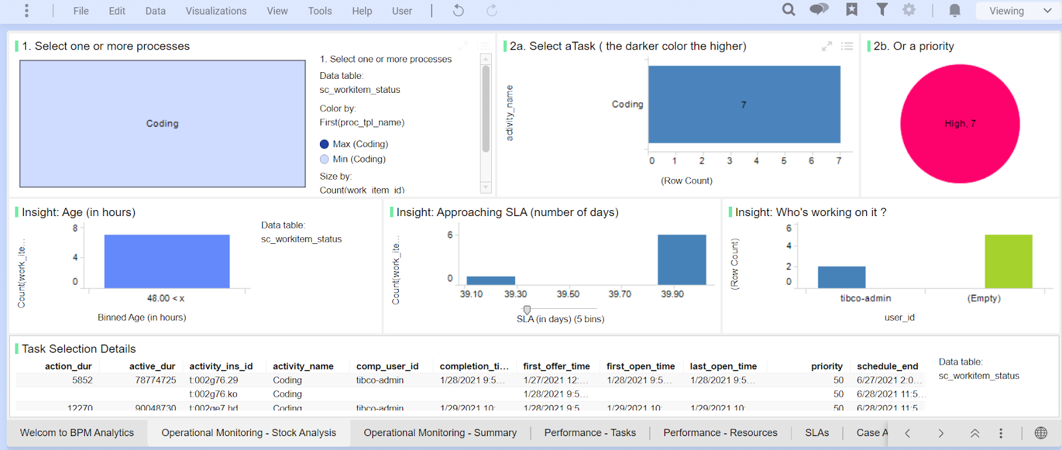Click the Max (Coding) dark blue swatch
This screenshot has height=450, width=1062.
tap(325, 144)
